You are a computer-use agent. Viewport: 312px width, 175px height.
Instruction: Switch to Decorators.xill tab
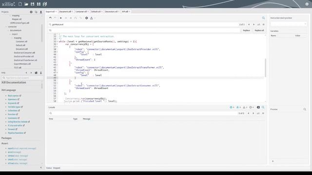pyautogui.click(x=111, y=12)
